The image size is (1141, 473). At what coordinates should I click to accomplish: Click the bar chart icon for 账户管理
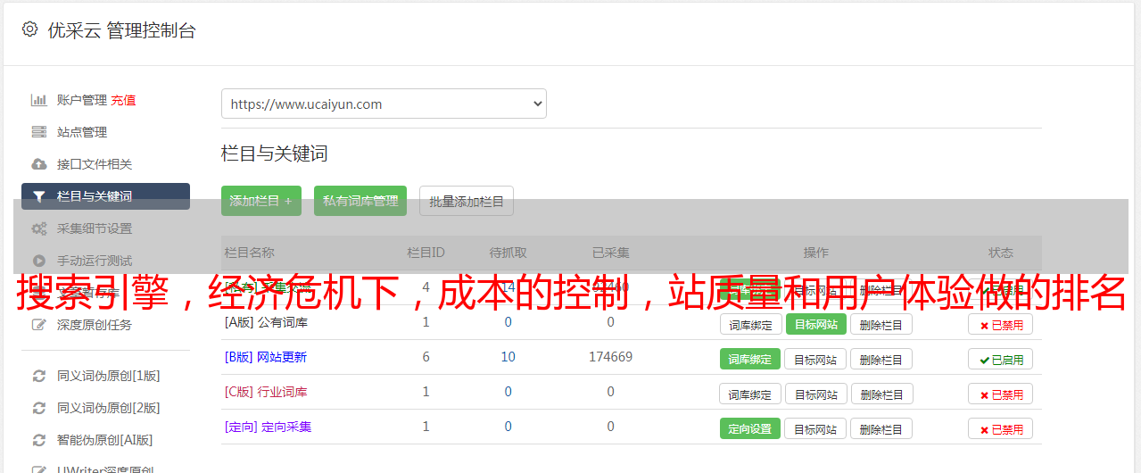click(38, 100)
